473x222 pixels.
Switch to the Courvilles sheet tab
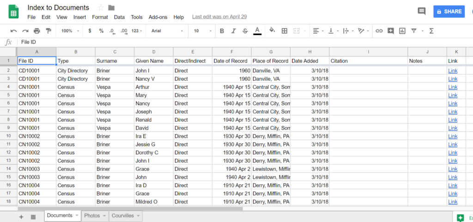[126, 216]
